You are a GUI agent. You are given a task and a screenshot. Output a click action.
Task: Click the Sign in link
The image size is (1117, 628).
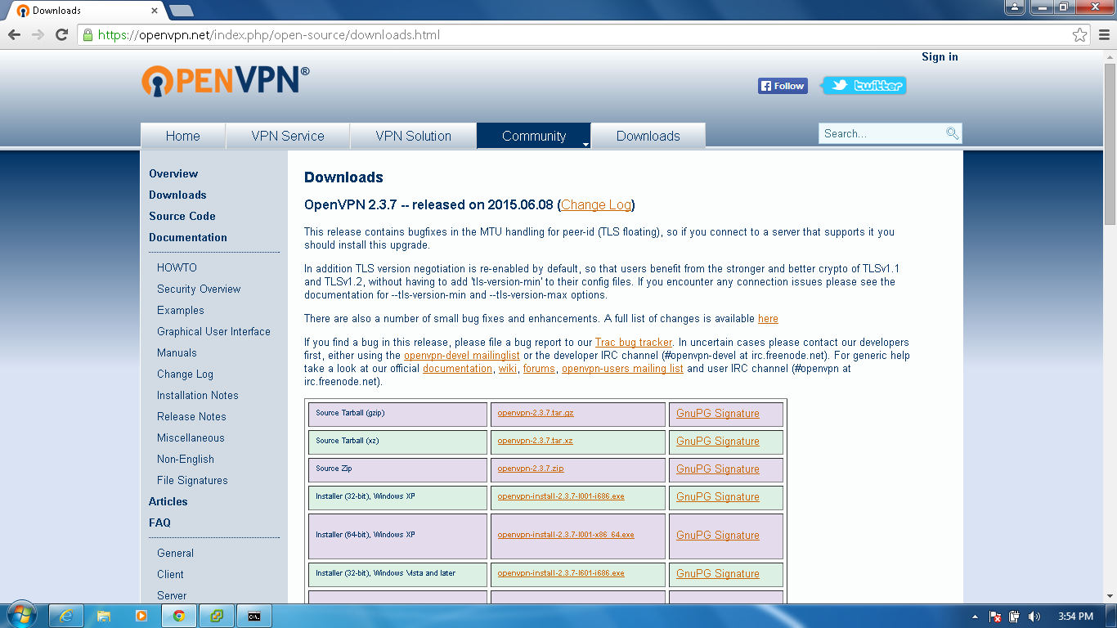click(x=940, y=56)
